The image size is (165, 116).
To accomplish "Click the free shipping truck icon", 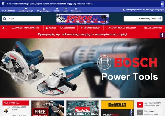I will point(140,105).
